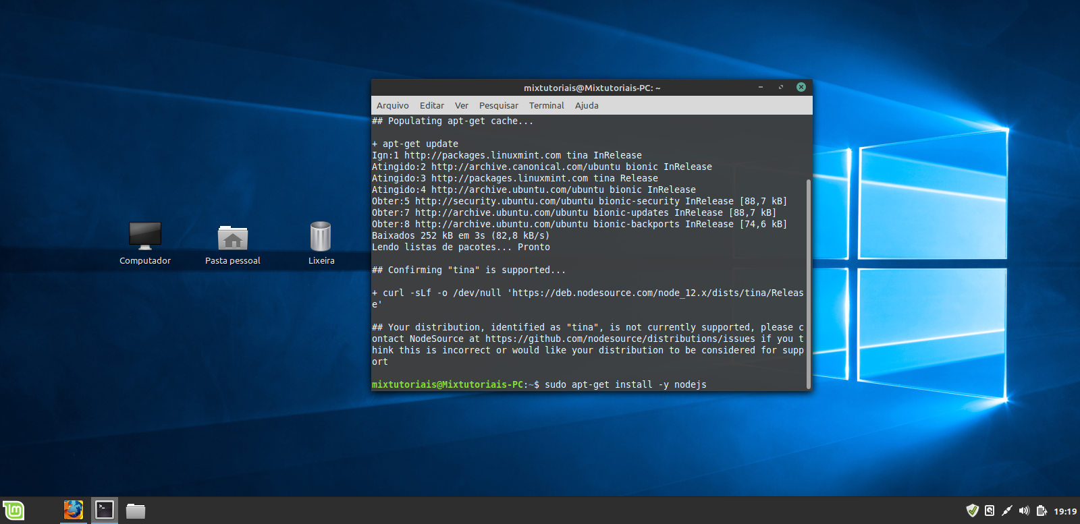Click the 'Atingido:3' linuxmint tina Release line
Viewport: 1080px width, 524px height.
point(515,178)
